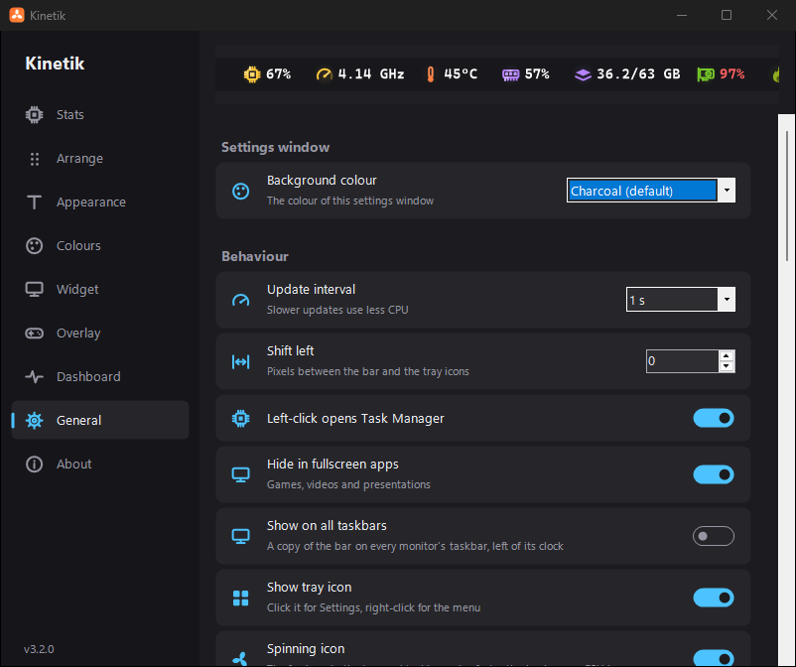796x667 pixels.
Task: Click the 36.2/63 GB memory reading
Action: [638, 74]
